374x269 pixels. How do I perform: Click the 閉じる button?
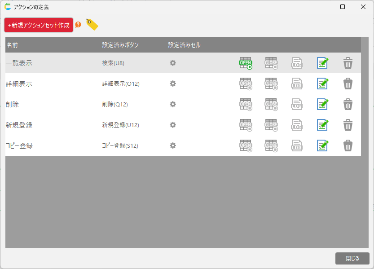(x=352, y=258)
